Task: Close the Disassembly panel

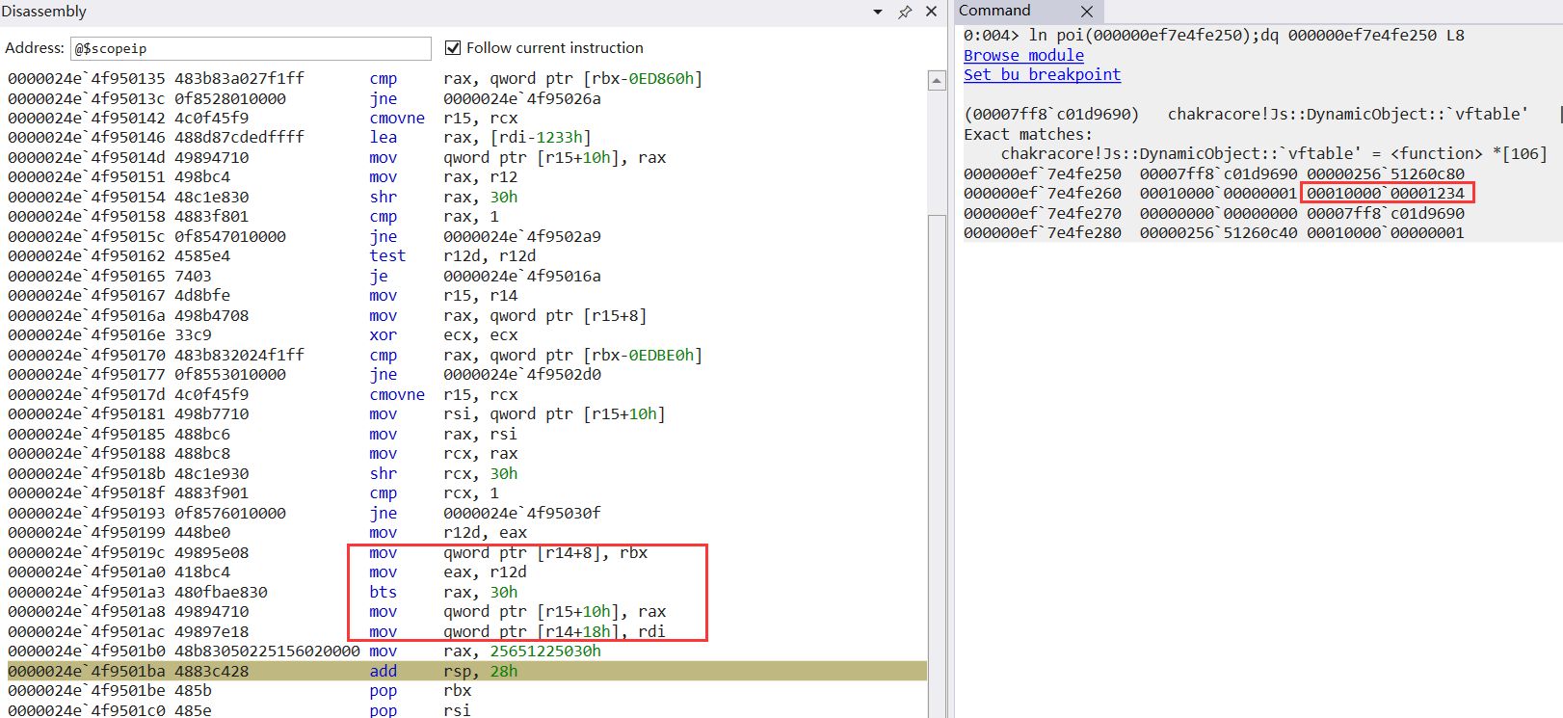Action: click(x=931, y=12)
